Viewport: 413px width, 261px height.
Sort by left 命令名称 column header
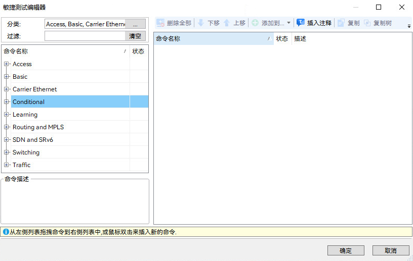(x=61, y=51)
